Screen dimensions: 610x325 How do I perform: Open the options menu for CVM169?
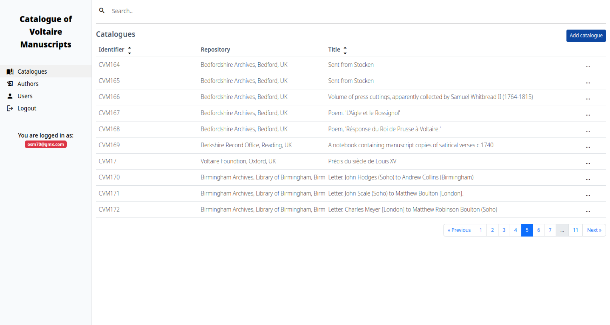[588, 146]
